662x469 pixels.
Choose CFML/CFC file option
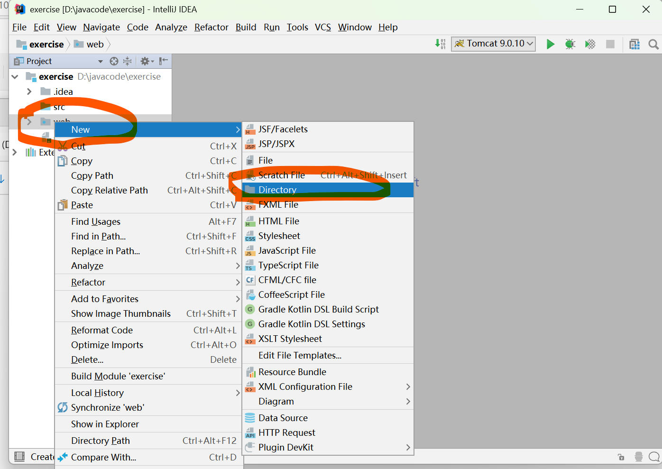click(328, 280)
